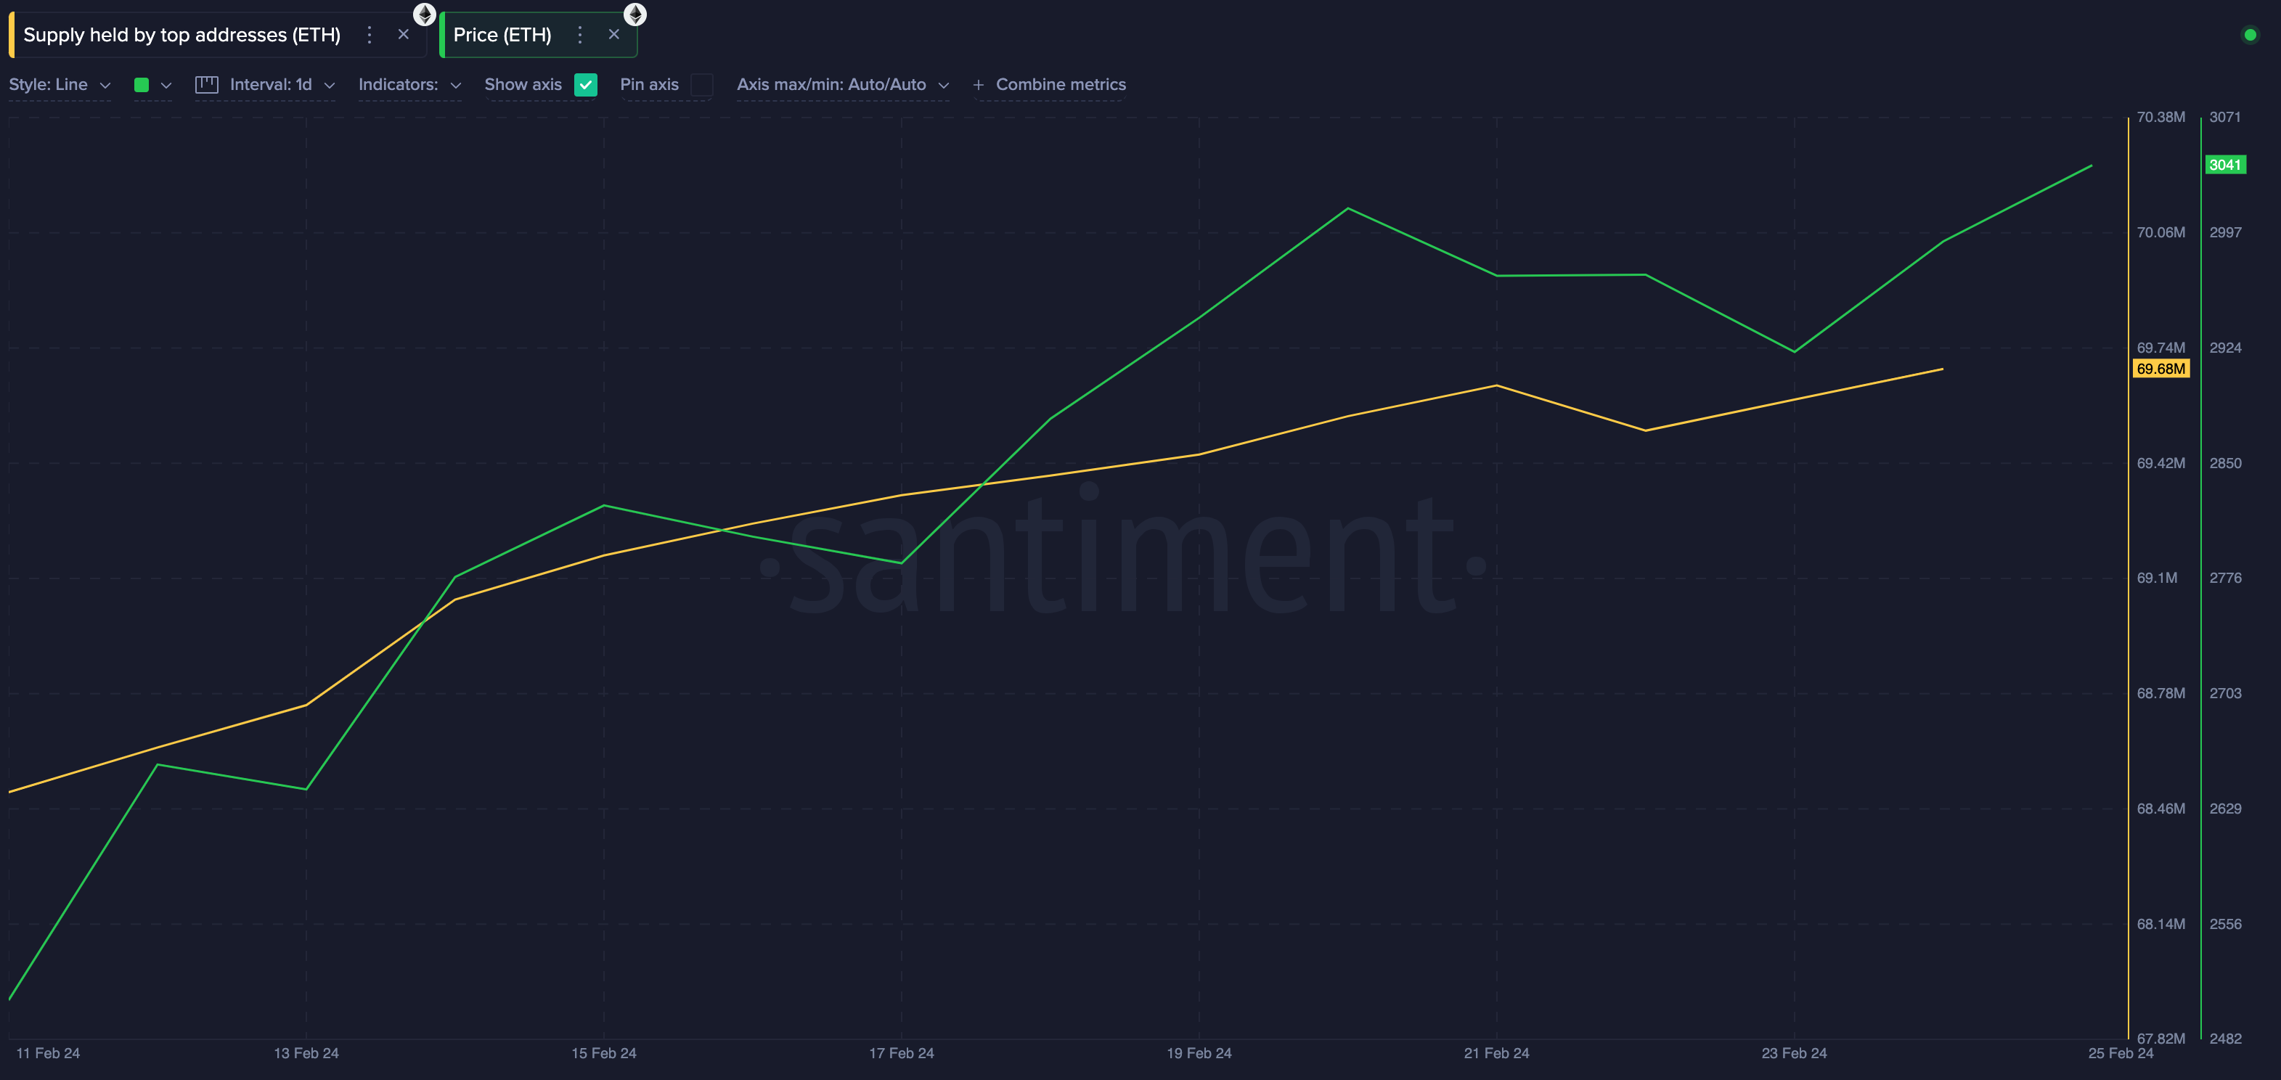This screenshot has height=1080, width=2281.
Task: Click the interval ruler icon
Action: (x=206, y=85)
